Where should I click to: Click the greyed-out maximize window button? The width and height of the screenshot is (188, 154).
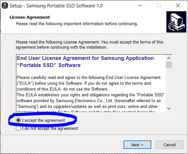click(159, 5)
